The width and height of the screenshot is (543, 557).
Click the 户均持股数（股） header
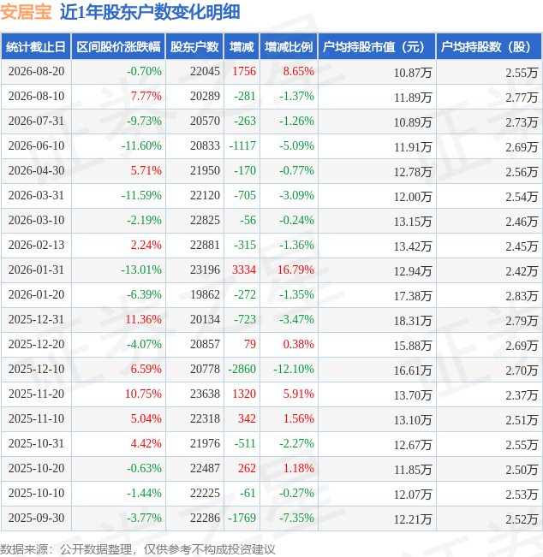(x=489, y=46)
